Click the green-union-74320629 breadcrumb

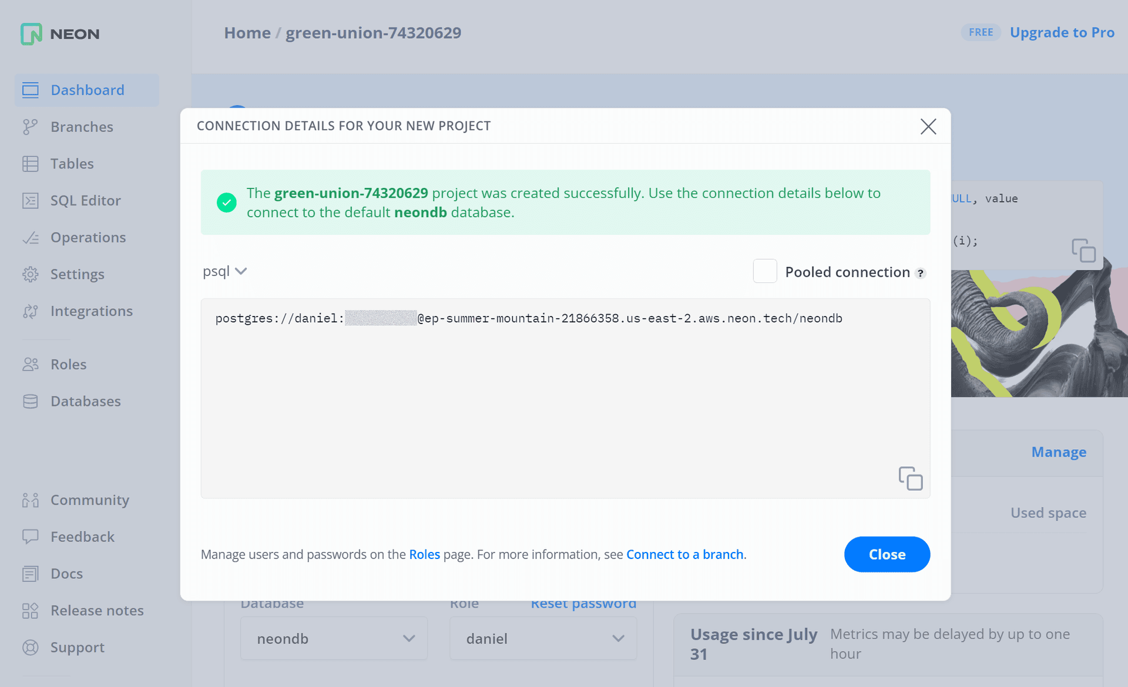click(x=373, y=33)
